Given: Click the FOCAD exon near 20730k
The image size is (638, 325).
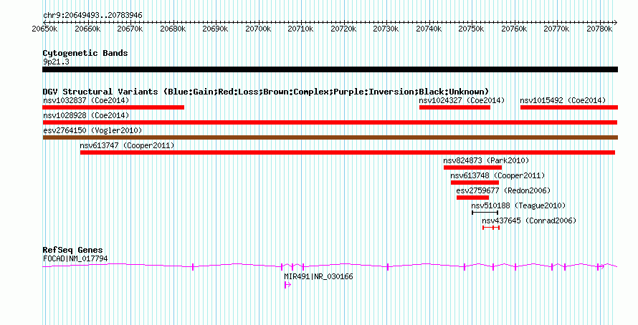Looking at the screenshot, I should click(388, 266).
